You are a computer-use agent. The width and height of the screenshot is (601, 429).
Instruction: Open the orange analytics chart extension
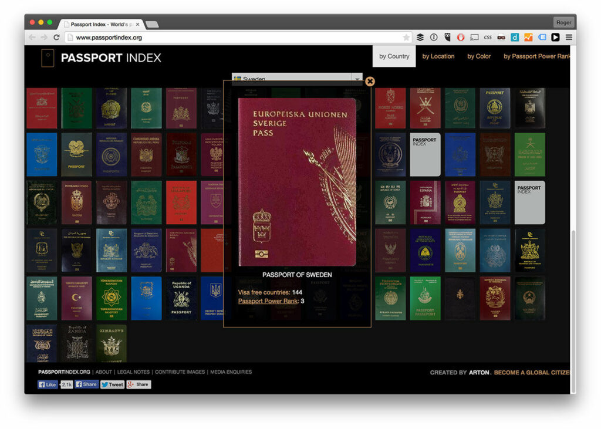click(528, 37)
